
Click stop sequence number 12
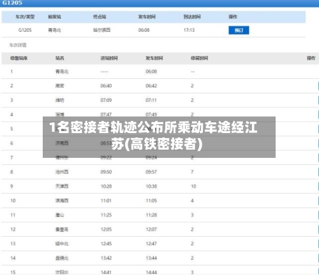pos(13,229)
